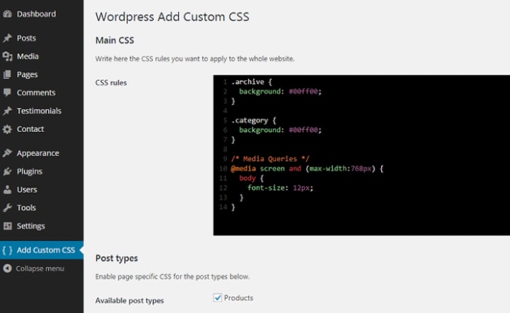Open the Testimonials menu item
The image size is (510, 313).
click(42, 111)
